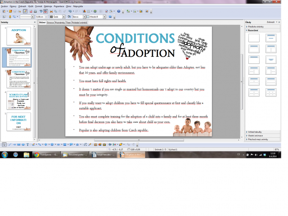This screenshot has width=288, height=216.
Task: Click the Print icon
Action: coord(36,11)
